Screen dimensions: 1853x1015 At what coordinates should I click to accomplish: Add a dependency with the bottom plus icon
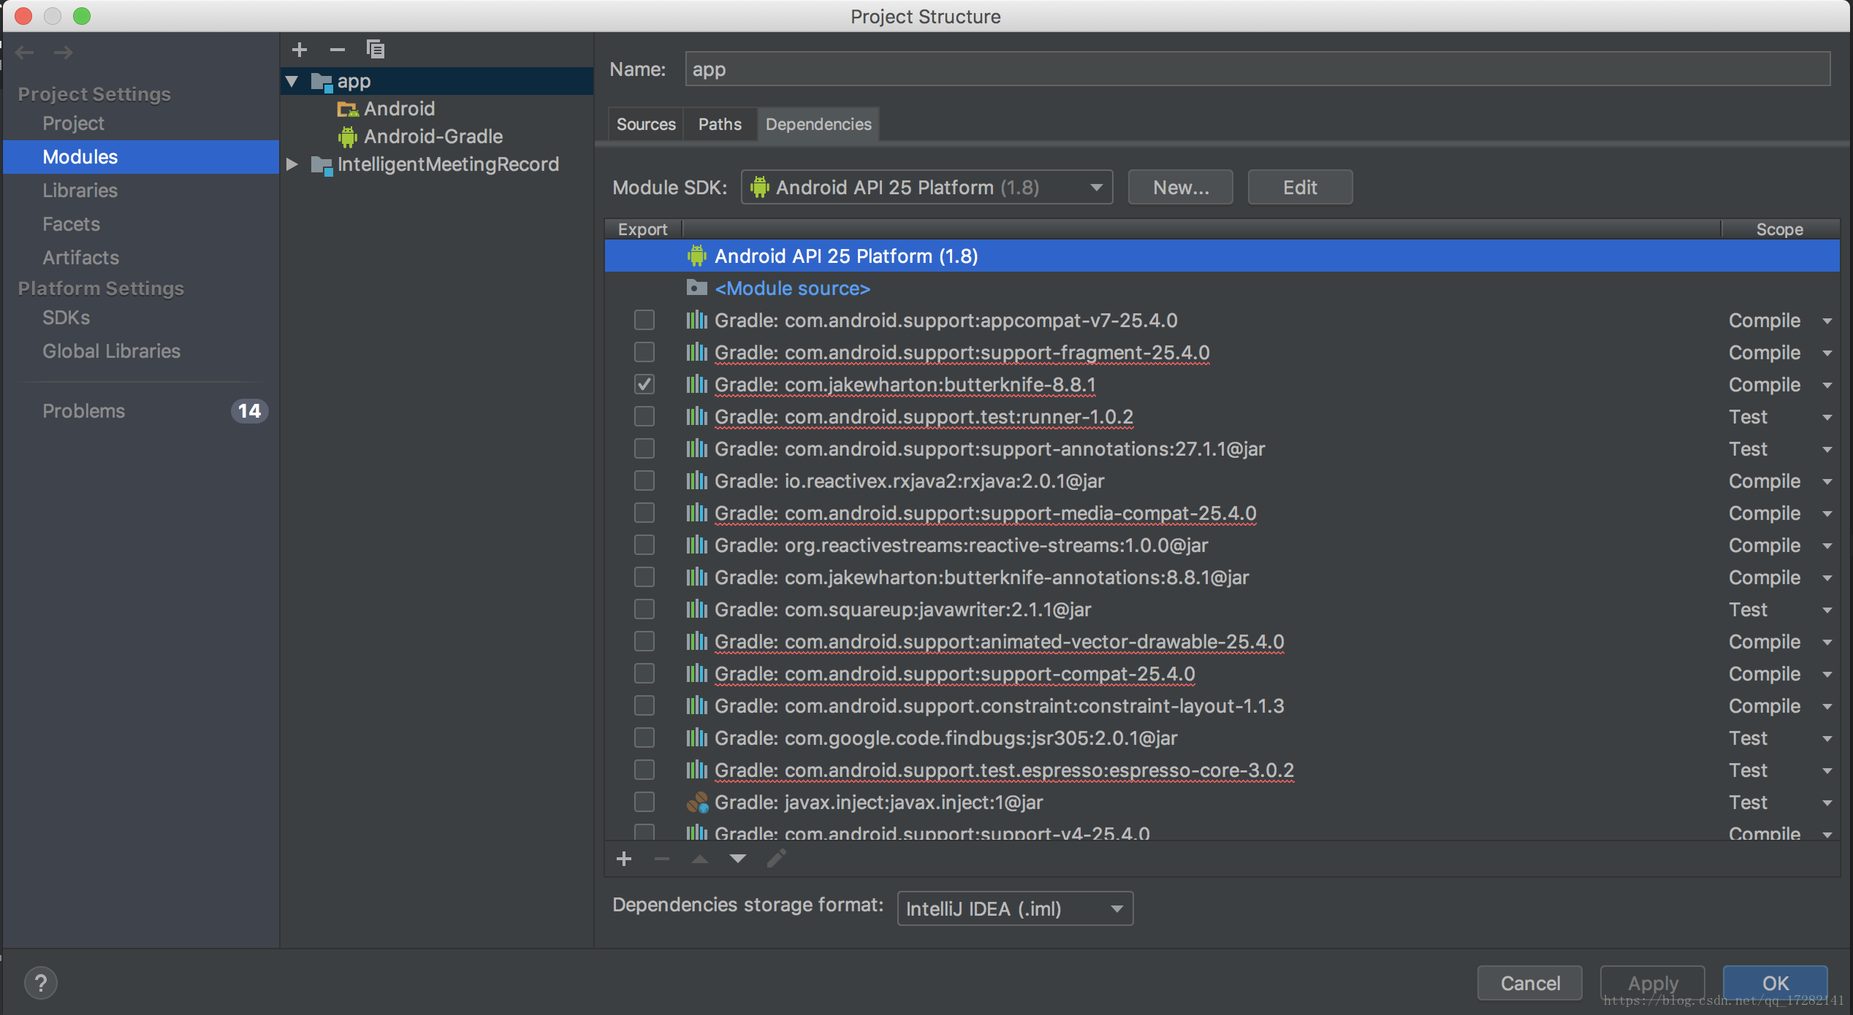pos(624,859)
